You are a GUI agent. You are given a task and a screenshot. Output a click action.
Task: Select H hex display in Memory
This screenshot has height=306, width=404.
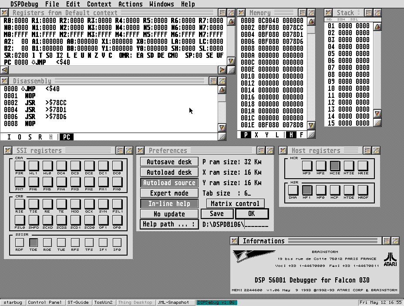(x=291, y=134)
